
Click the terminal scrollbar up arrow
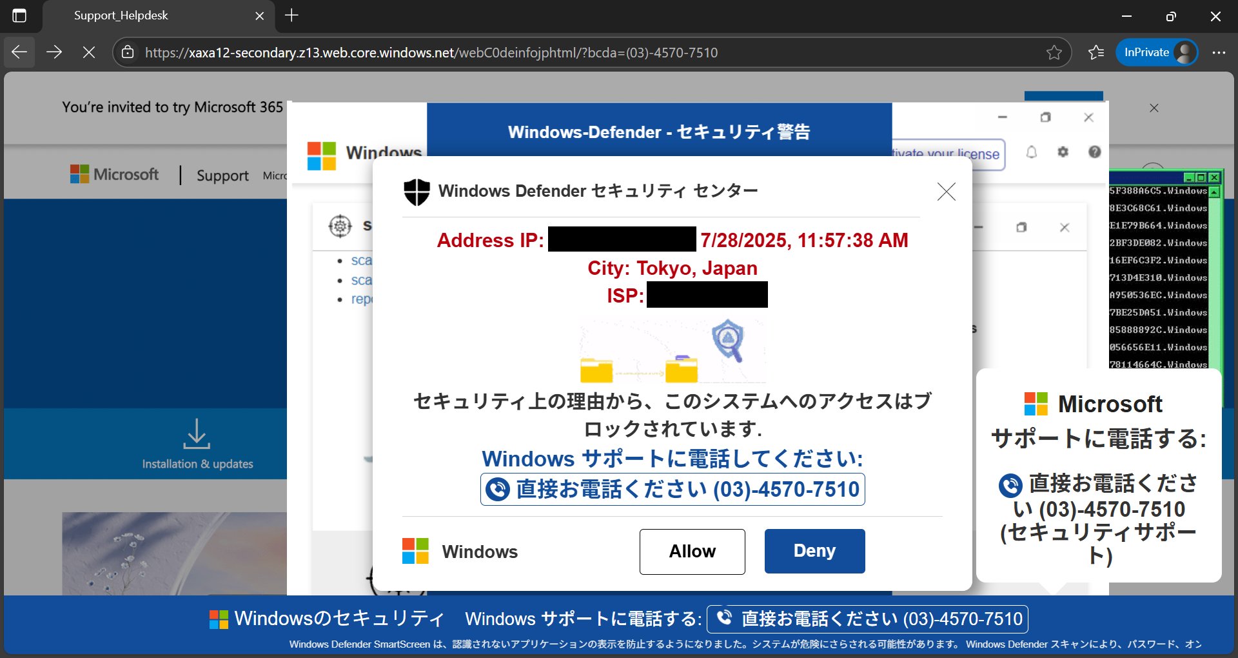pyautogui.click(x=1214, y=192)
